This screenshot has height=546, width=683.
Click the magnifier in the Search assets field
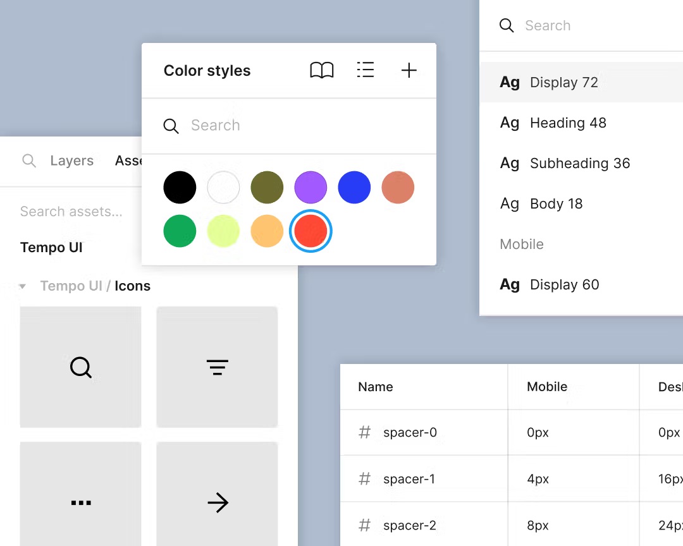(29, 161)
